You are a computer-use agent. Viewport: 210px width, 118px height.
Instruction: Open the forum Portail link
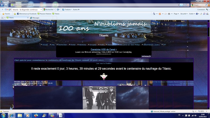(x=73, y=45)
